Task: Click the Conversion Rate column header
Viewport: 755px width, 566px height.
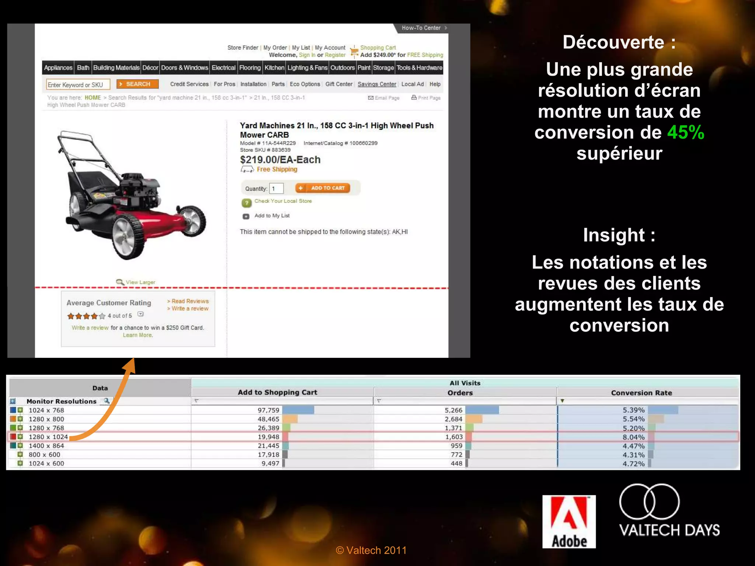Action: (641, 393)
